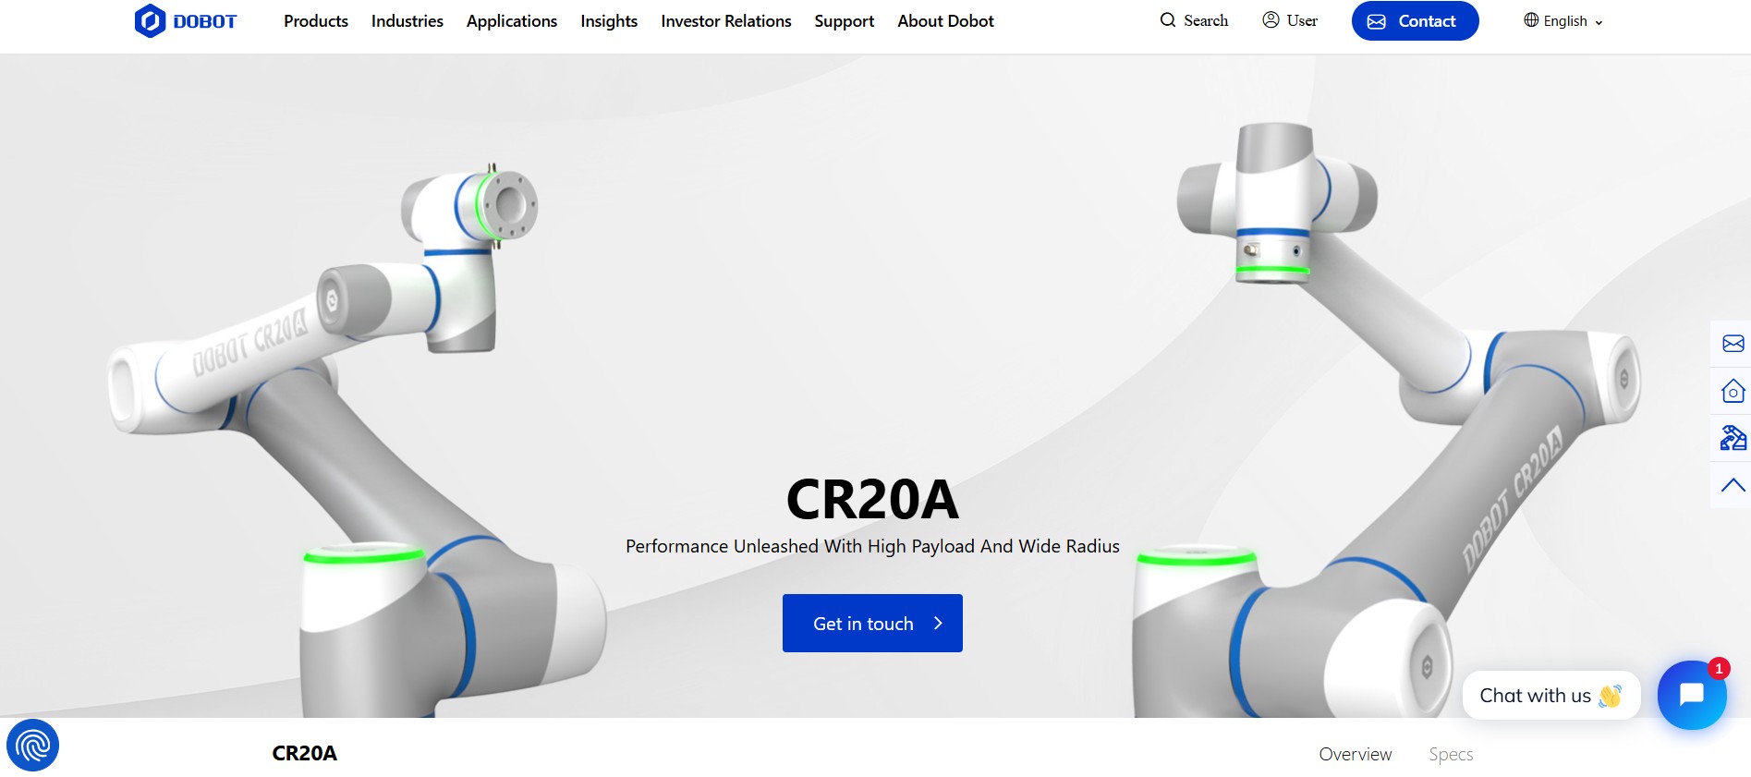Click the globe language icon

(1531, 19)
